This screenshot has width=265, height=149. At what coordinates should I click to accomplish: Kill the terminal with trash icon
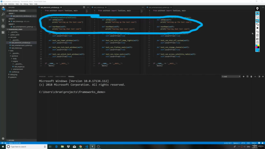(x=251, y=77)
